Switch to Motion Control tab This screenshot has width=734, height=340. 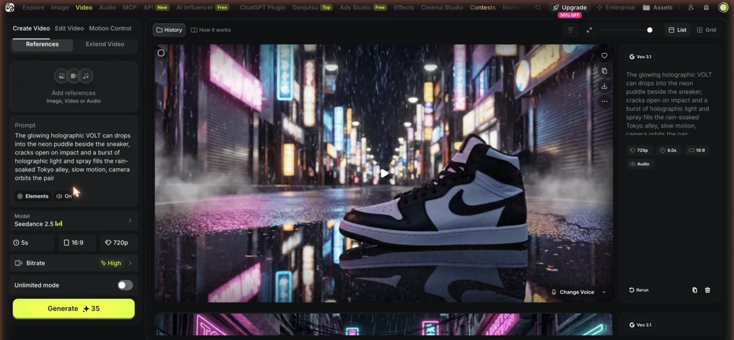pyautogui.click(x=110, y=28)
